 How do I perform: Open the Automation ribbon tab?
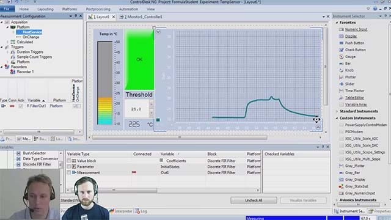click(x=128, y=9)
